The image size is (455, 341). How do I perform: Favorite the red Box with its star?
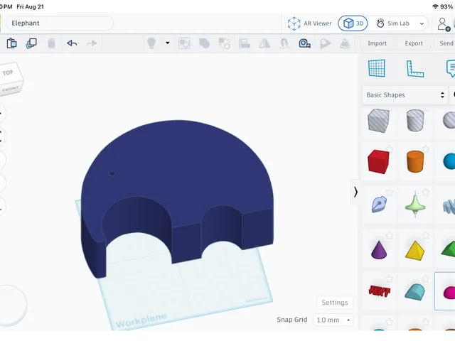390,149
